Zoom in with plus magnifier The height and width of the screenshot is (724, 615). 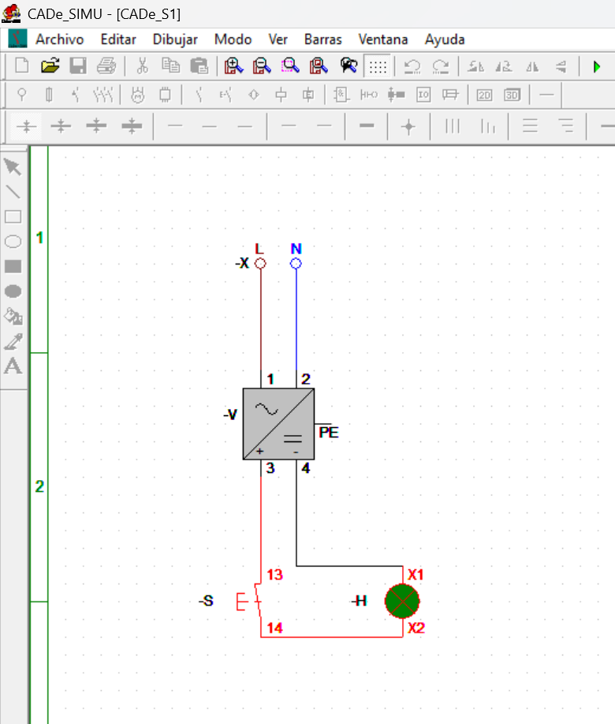tap(233, 66)
